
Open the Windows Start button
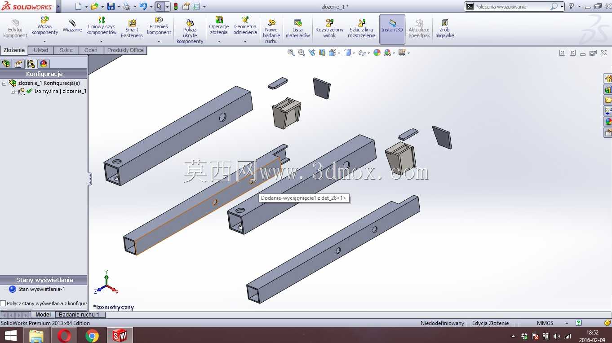(x=10, y=335)
